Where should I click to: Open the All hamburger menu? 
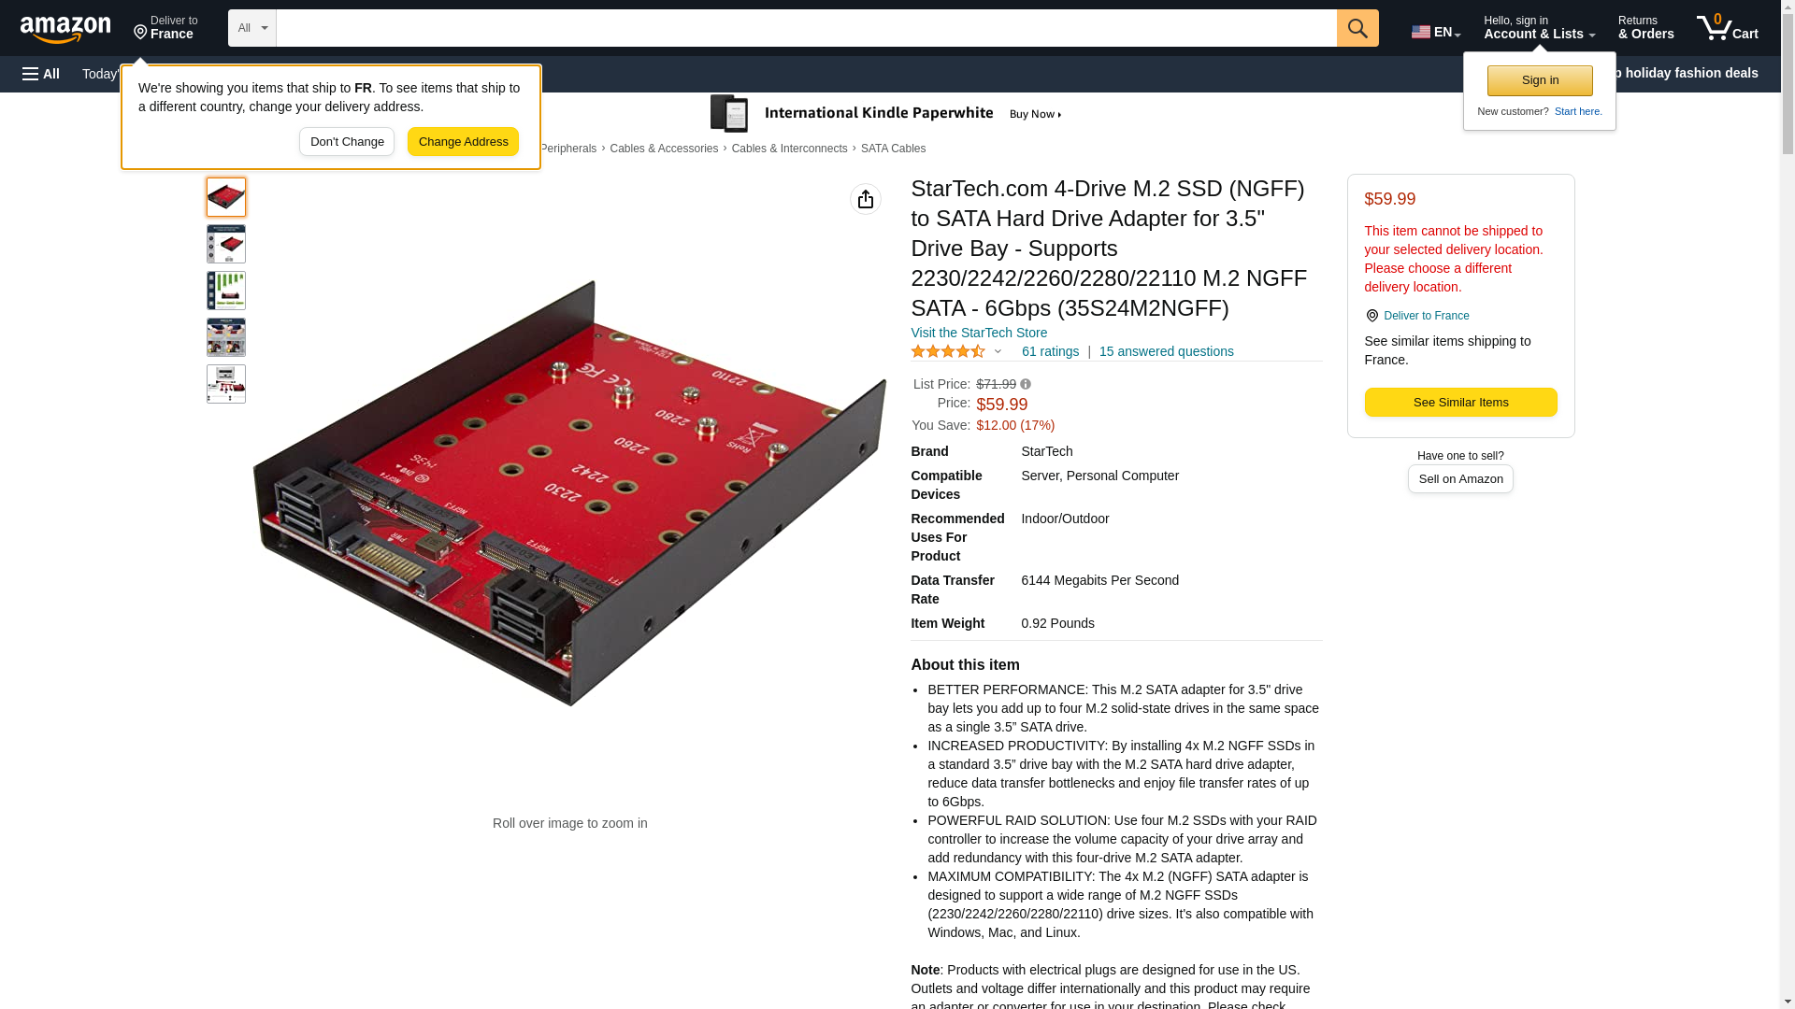coord(41,74)
